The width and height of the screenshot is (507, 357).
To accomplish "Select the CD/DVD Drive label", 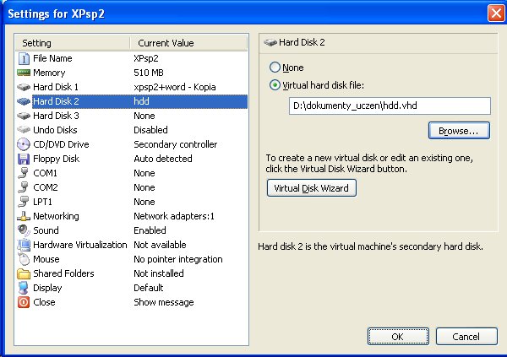I will click(x=61, y=144).
